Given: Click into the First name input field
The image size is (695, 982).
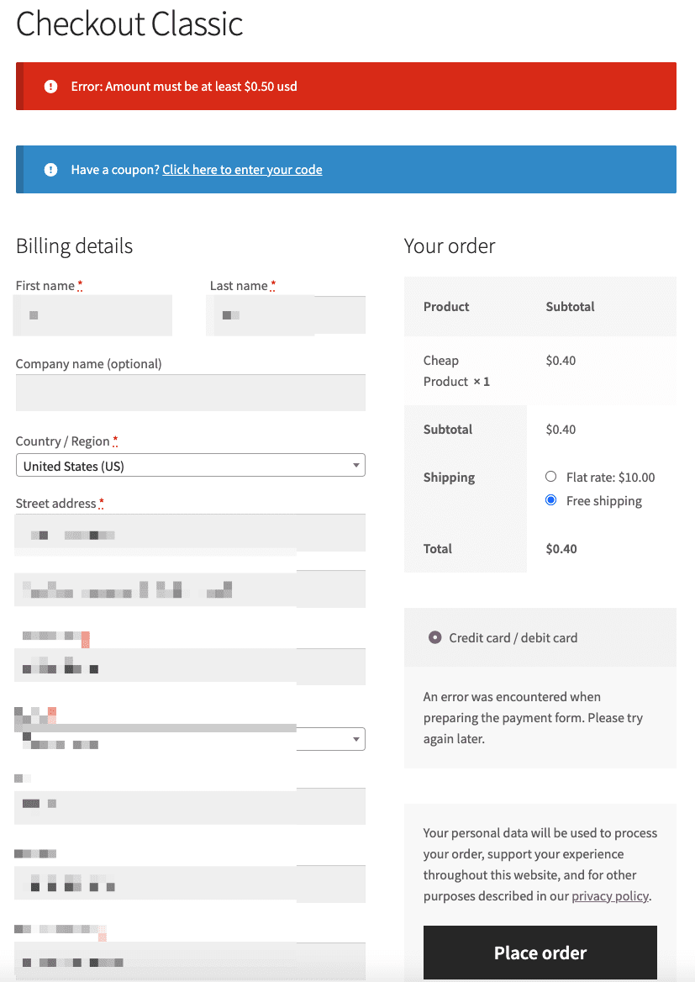Looking at the screenshot, I should point(92,314).
